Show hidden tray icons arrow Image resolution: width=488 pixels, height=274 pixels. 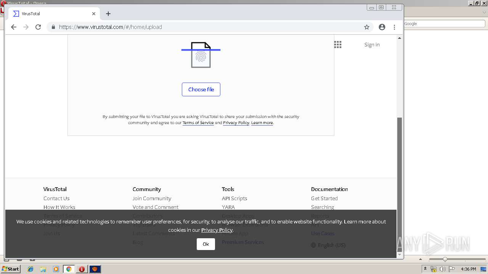point(425,269)
